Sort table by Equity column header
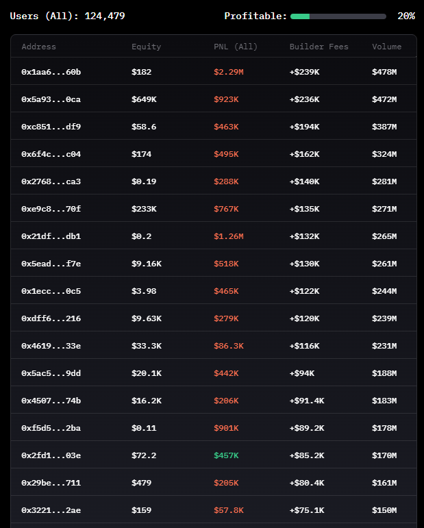This screenshot has width=424, height=528. [x=146, y=47]
